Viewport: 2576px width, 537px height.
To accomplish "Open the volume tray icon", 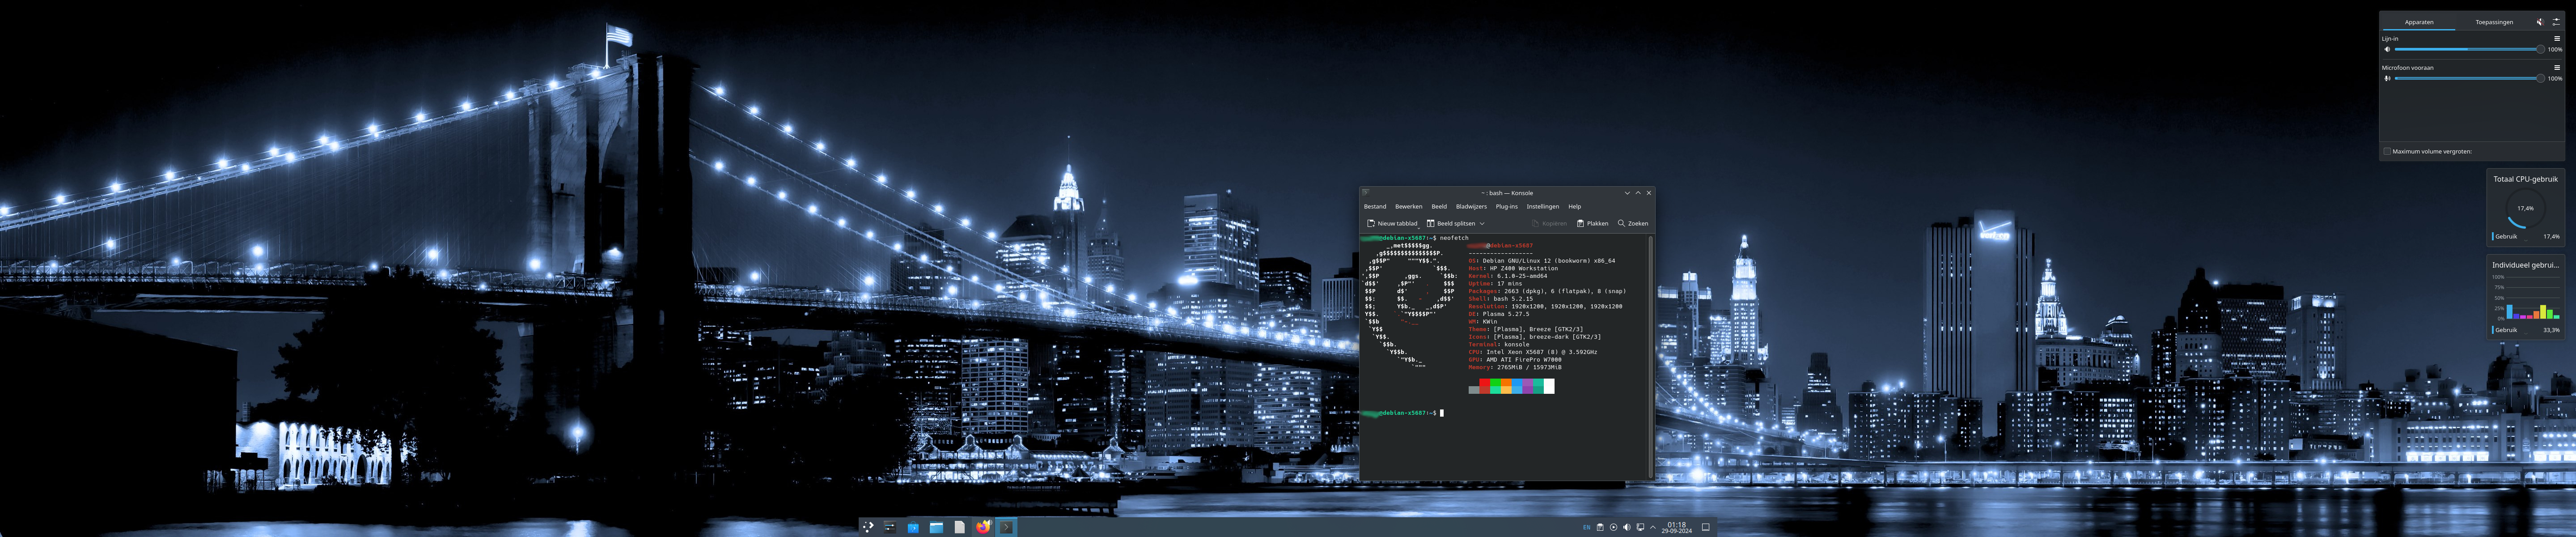I will coord(1626,527).
